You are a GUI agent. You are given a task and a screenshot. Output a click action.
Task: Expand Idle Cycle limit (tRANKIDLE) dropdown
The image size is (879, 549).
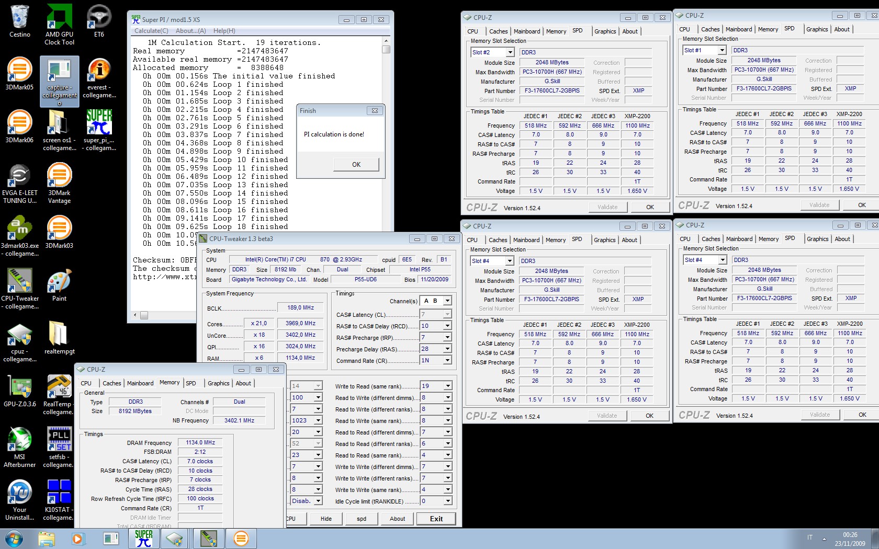[448, 501]
